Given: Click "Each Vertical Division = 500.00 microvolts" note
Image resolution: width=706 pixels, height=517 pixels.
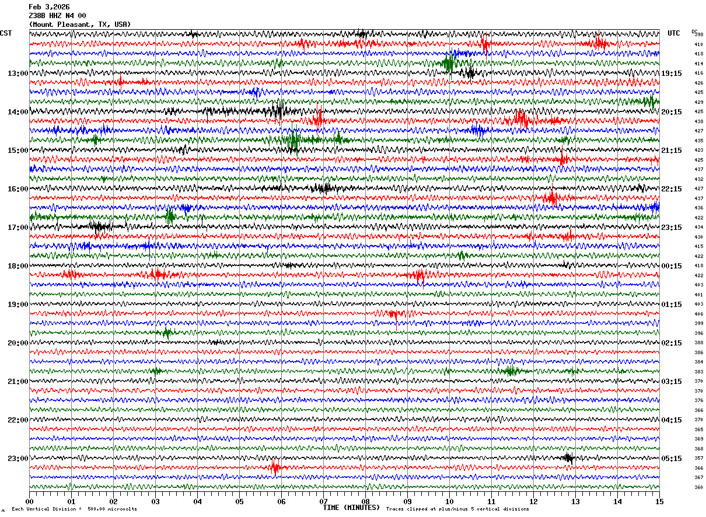Looking at the screenshot, I should click(x=74, y=509).
